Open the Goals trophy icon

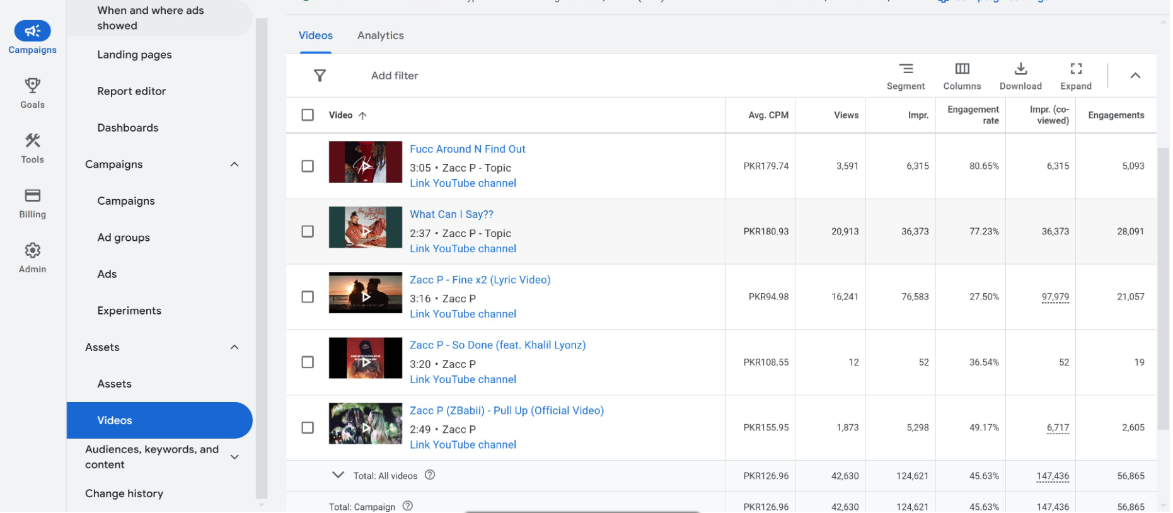(x=32, y=86)
